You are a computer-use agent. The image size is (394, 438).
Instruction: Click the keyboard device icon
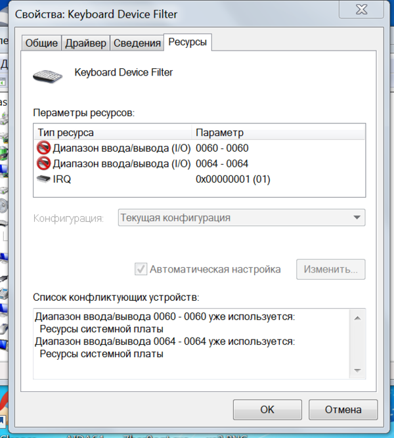click(x=47, y=76)
